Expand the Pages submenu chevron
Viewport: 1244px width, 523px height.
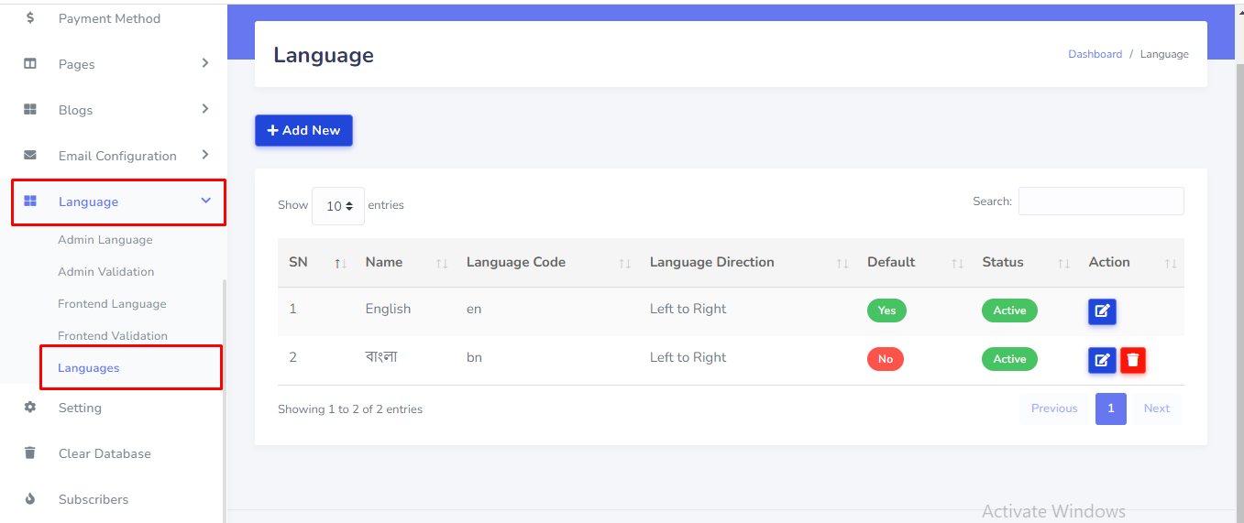tap(205, 63)
